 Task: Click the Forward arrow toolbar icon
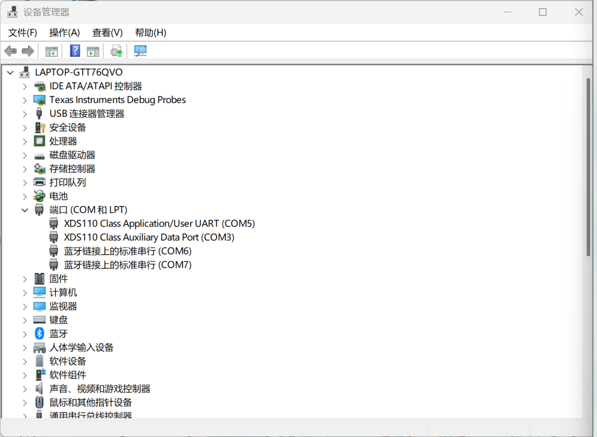[28, 50]
